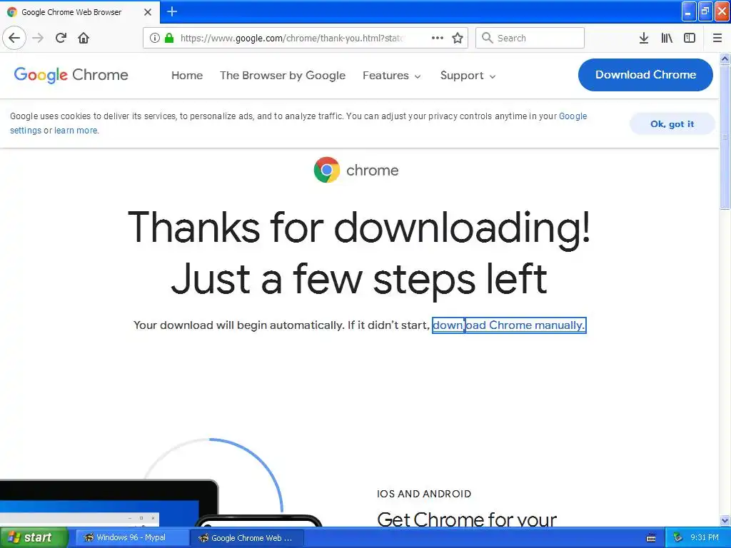Go back with the back arrow button

point(14,38)
